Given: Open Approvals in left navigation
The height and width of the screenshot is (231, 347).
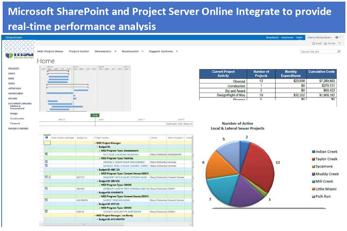Looking at the screenshot, I should (14, 88).
